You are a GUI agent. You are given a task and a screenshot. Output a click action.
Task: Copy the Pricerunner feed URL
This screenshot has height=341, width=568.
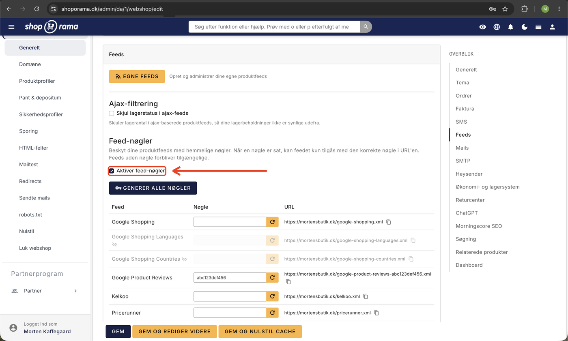[x=377, y=313]
